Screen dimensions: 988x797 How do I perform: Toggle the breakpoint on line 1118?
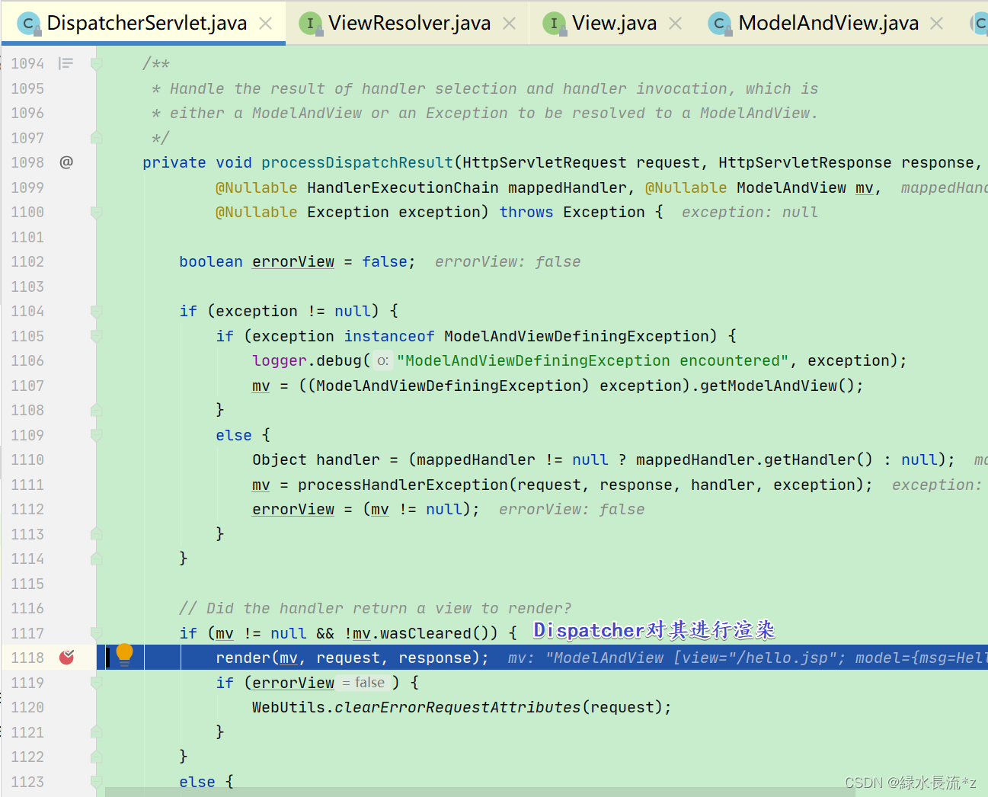(x=67, y=657)
